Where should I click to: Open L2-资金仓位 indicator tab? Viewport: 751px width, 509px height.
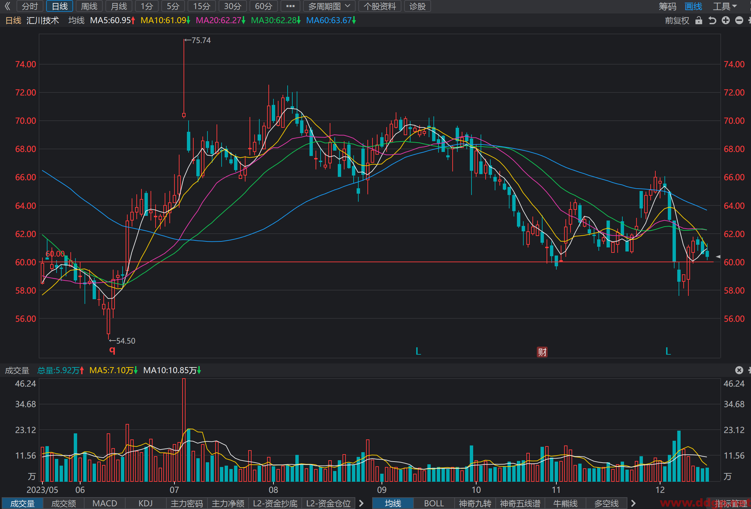(329, 503)
